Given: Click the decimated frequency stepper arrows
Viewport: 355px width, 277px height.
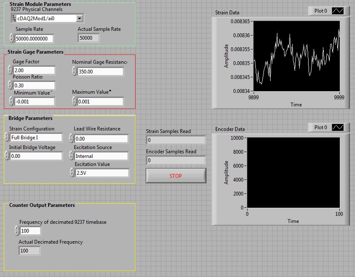Looking at the screenshot, I should pyautogui.click(x=16, y=231).
